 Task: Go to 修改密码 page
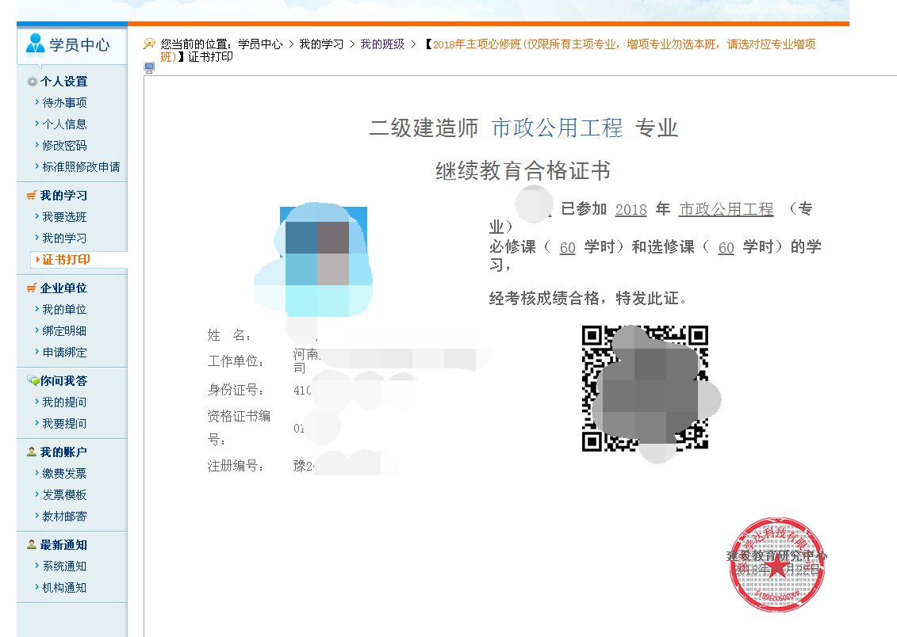64,146
